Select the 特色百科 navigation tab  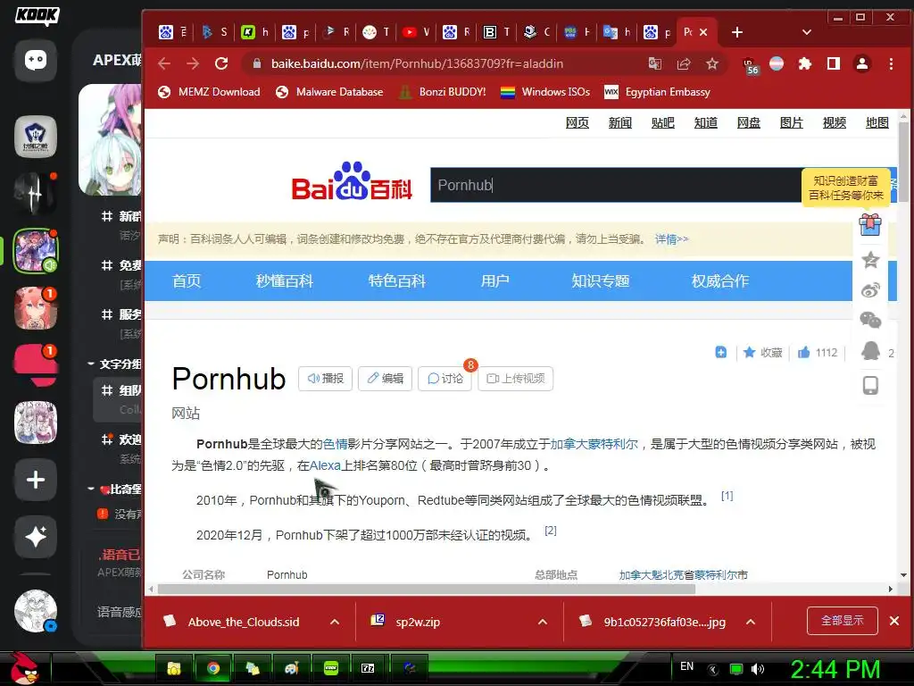(x=397, y=281)
